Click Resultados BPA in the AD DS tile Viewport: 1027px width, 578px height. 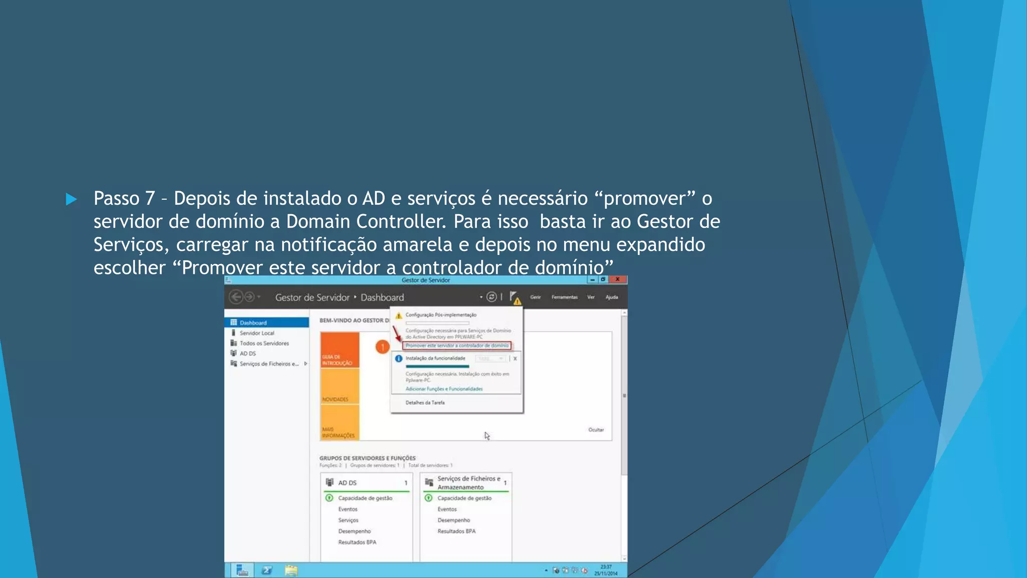(x=357, y=542)
